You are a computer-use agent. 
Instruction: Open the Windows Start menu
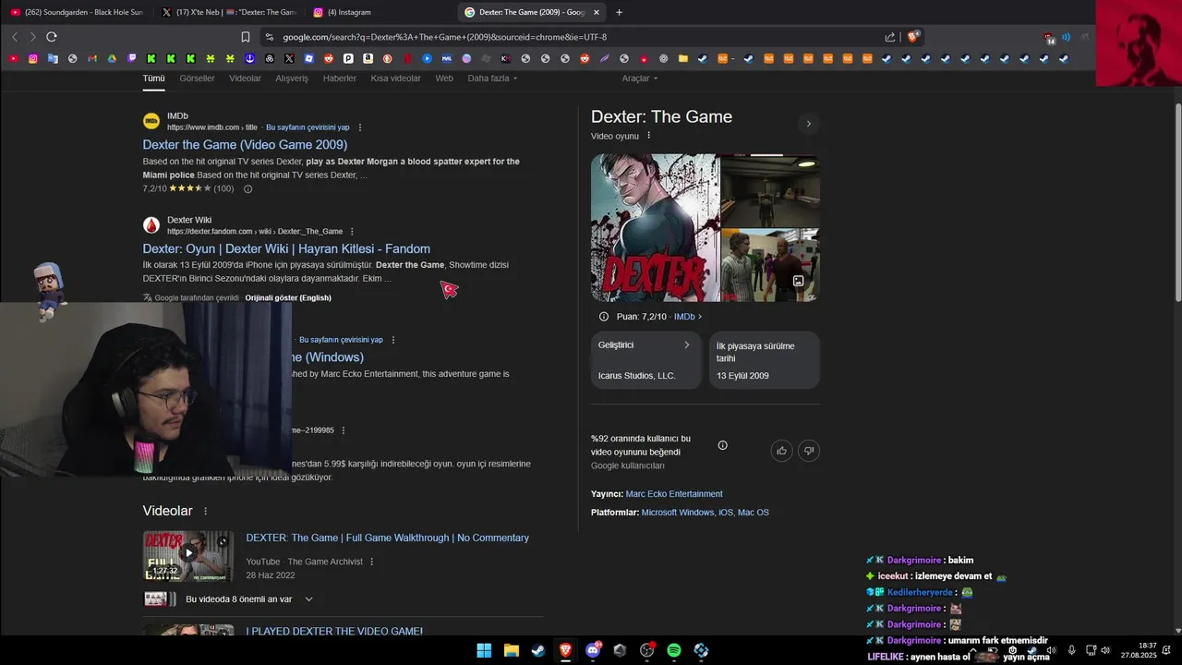484,650
